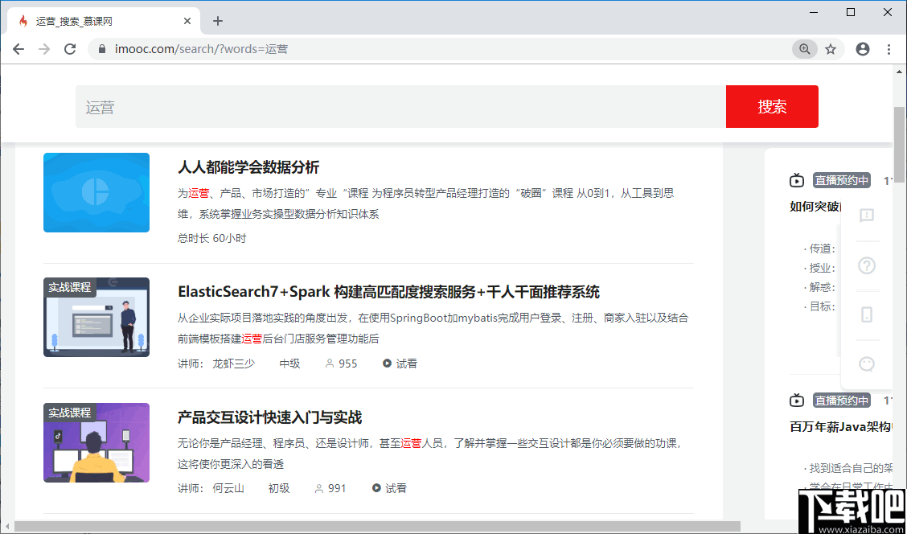Click the lock icon in address bar
The image size is (907, 534).
click(x=103, y=49)
